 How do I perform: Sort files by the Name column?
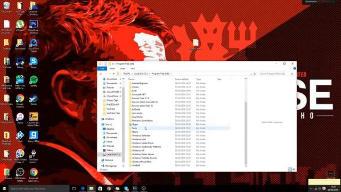132,79
